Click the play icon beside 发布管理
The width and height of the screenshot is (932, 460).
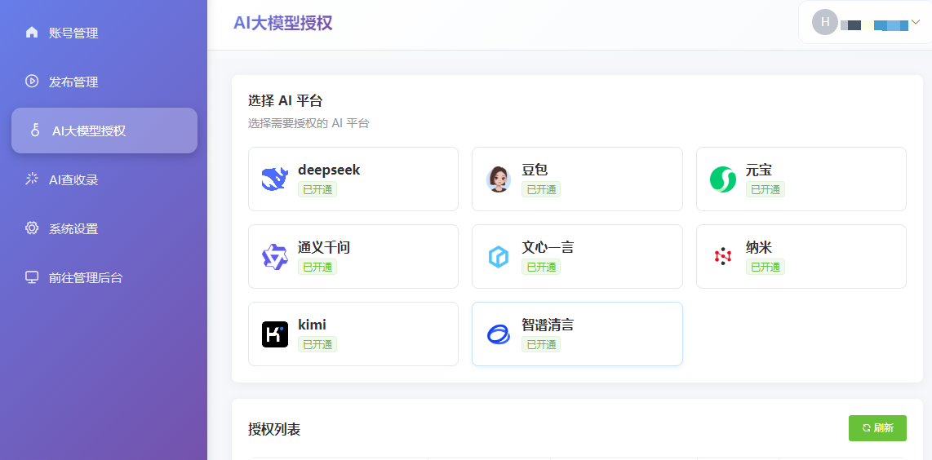[x=32, y=82]
